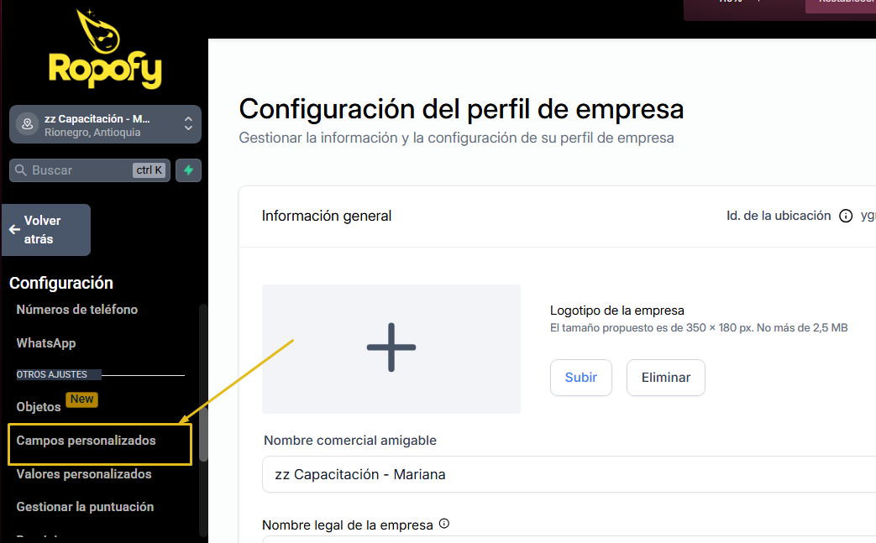Click the 'Información general' heading
This screenshot has width=876, height=543.
(x=326, y=216)
